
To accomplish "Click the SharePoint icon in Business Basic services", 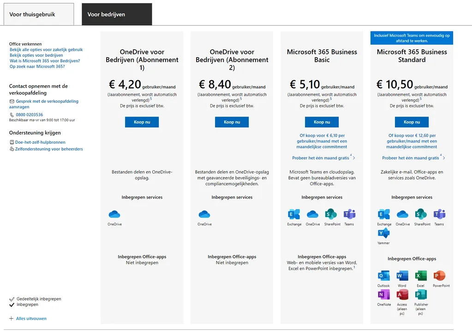I will tap(330, 215).
